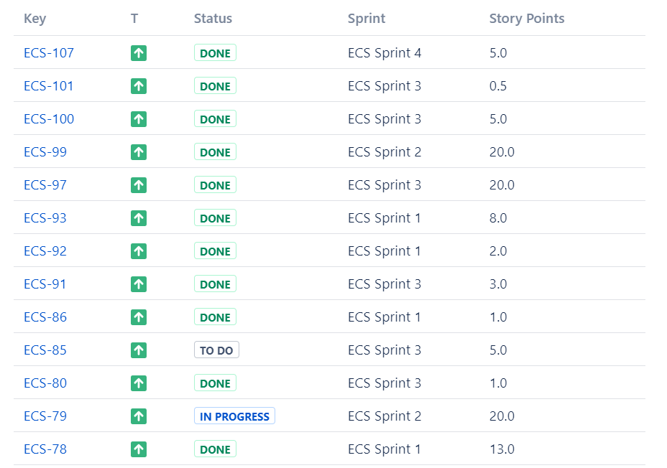The width and height of the screenshot is (667, 468).
Task: Open issue ECS-86
Action: tap(45, 317)
